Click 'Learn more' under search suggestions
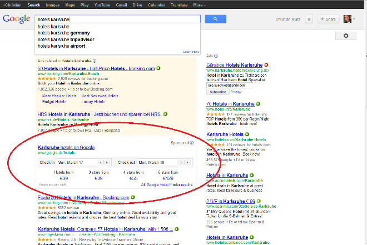The width and height of the screenshot is (367, 245). [x=191, y=52]
